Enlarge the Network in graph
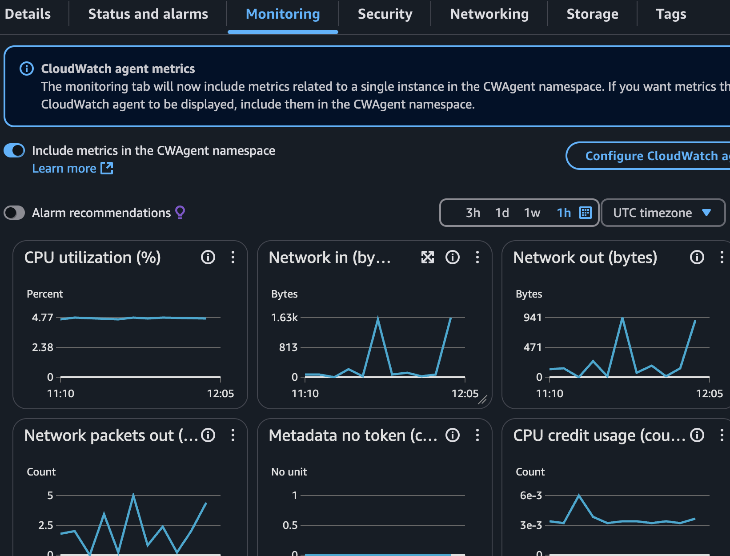 428,257
